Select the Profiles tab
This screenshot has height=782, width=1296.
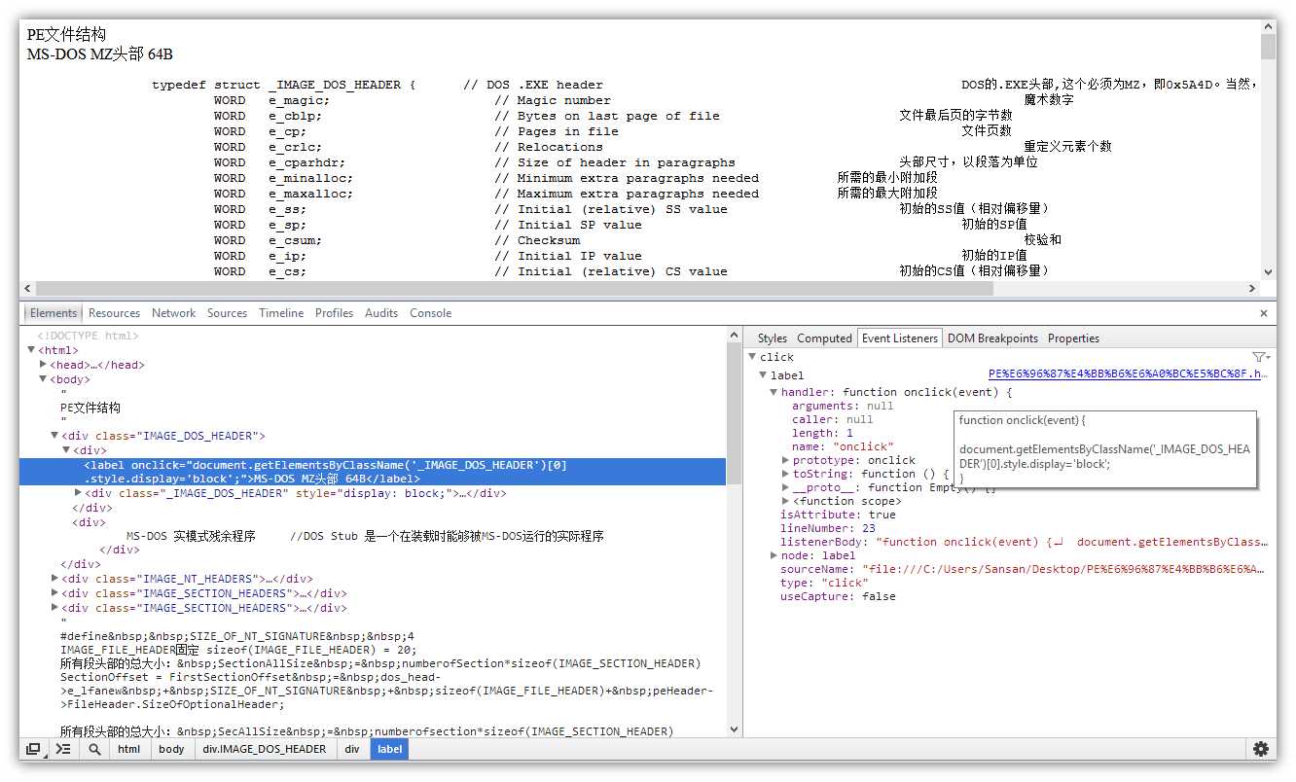(x=334, y=313)
